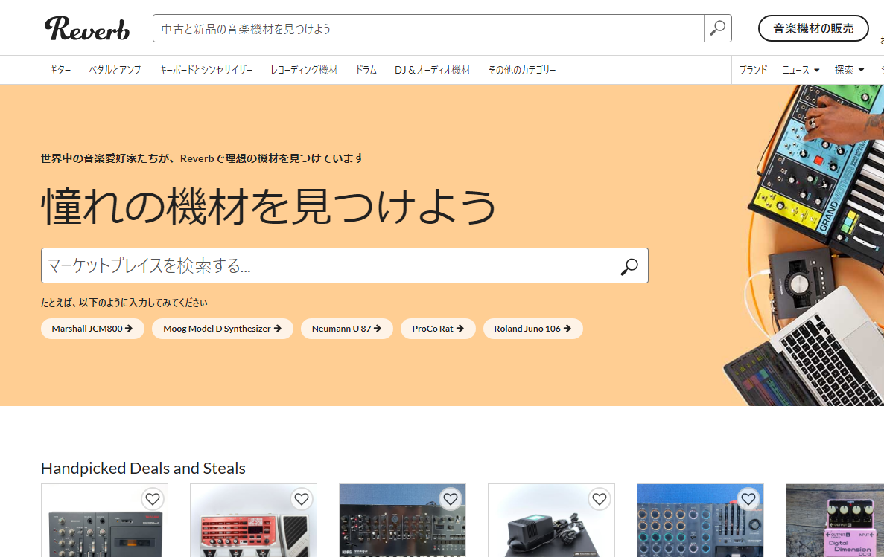The width and height of the screenshot is (884, 557).
Task: Open その他のカテゴリー menu
Action: coord(522,70)
